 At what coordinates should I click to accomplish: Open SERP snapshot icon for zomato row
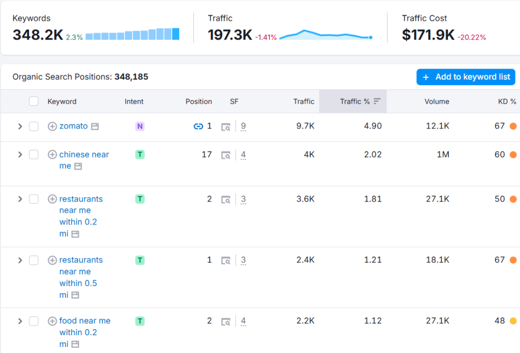[225, 126]
